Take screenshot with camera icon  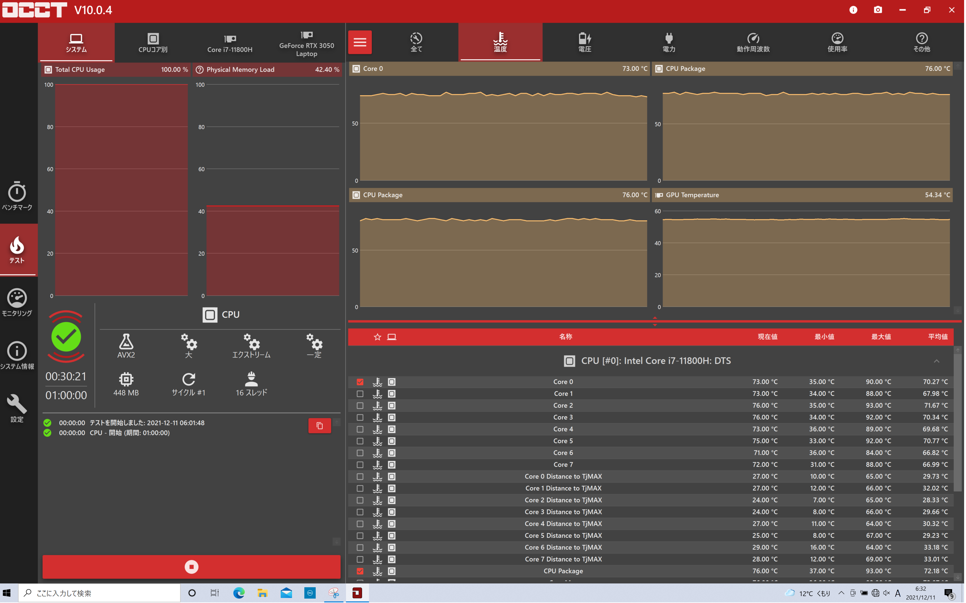tap(878, 10)
